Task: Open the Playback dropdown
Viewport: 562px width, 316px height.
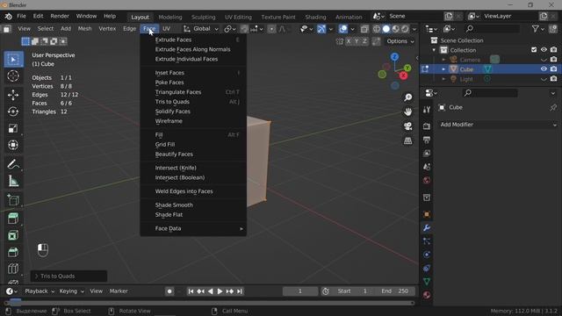Action: tap(40, 291)
